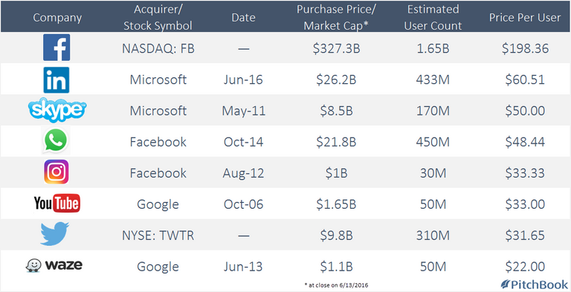Click the YouTube logo

click(57, 203)
